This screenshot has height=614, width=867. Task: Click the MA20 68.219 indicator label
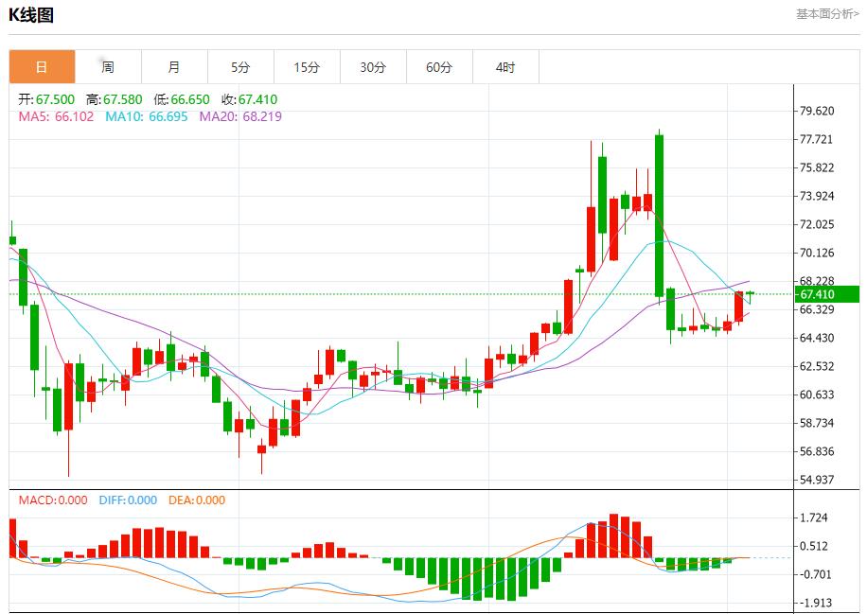point(239,116)
